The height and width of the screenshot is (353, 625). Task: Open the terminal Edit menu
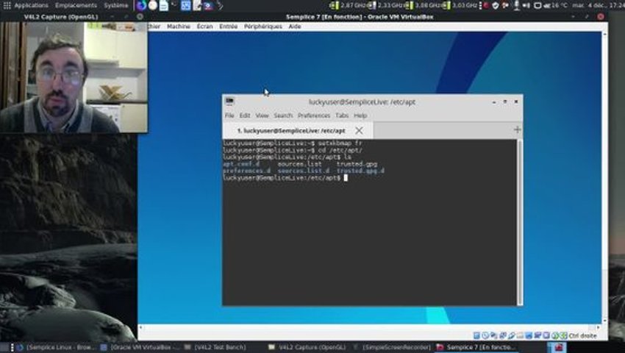[x=245, y=115]
